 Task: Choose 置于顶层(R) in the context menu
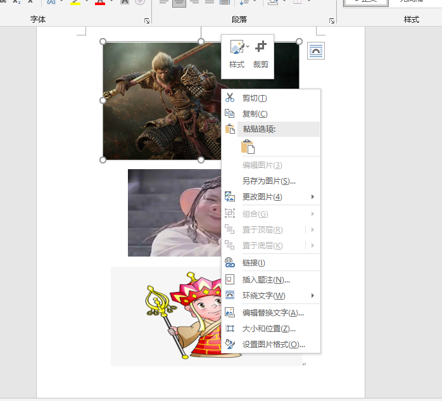click(x=262, y=230)
